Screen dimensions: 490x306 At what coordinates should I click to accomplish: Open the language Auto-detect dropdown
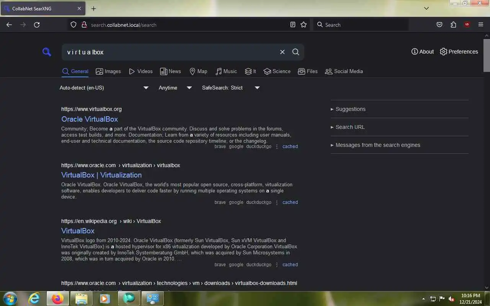pyautogui.click(x=104, y=88)
